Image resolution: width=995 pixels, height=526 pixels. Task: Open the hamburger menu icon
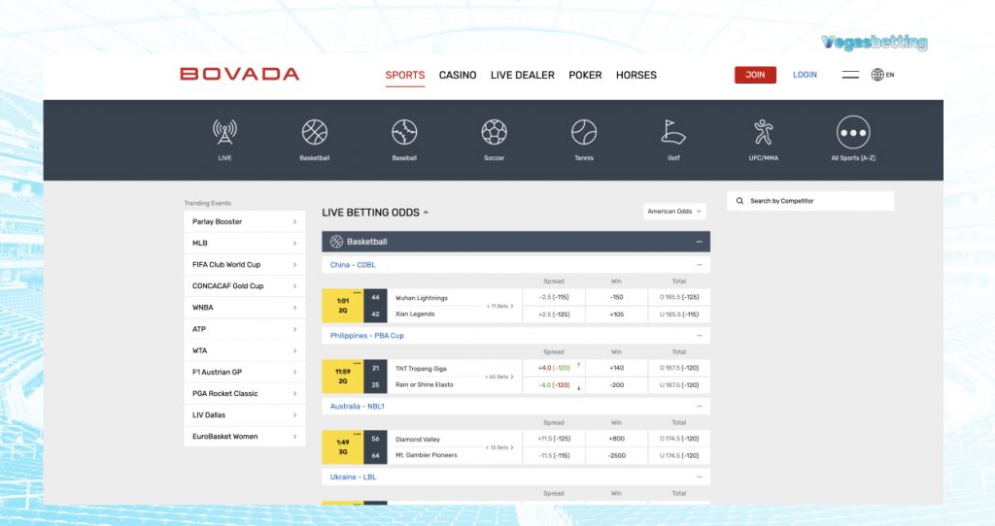[x=850, y=75]
